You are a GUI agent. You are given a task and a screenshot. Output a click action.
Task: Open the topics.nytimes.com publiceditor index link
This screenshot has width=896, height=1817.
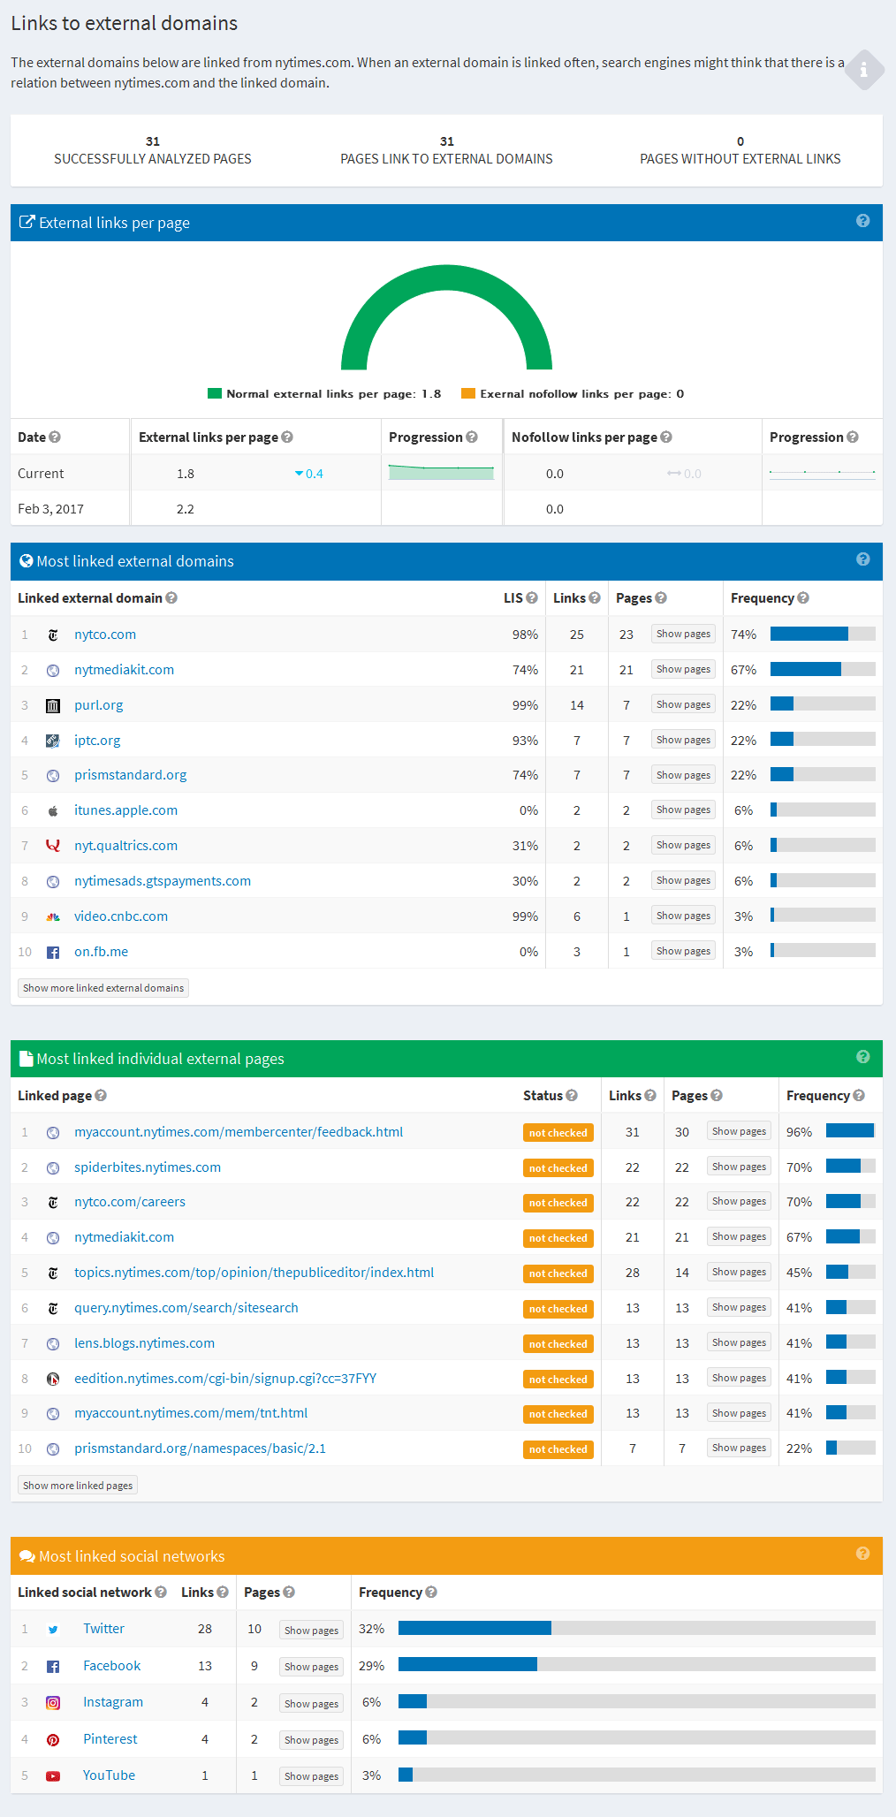click(x=254, y=1273)
